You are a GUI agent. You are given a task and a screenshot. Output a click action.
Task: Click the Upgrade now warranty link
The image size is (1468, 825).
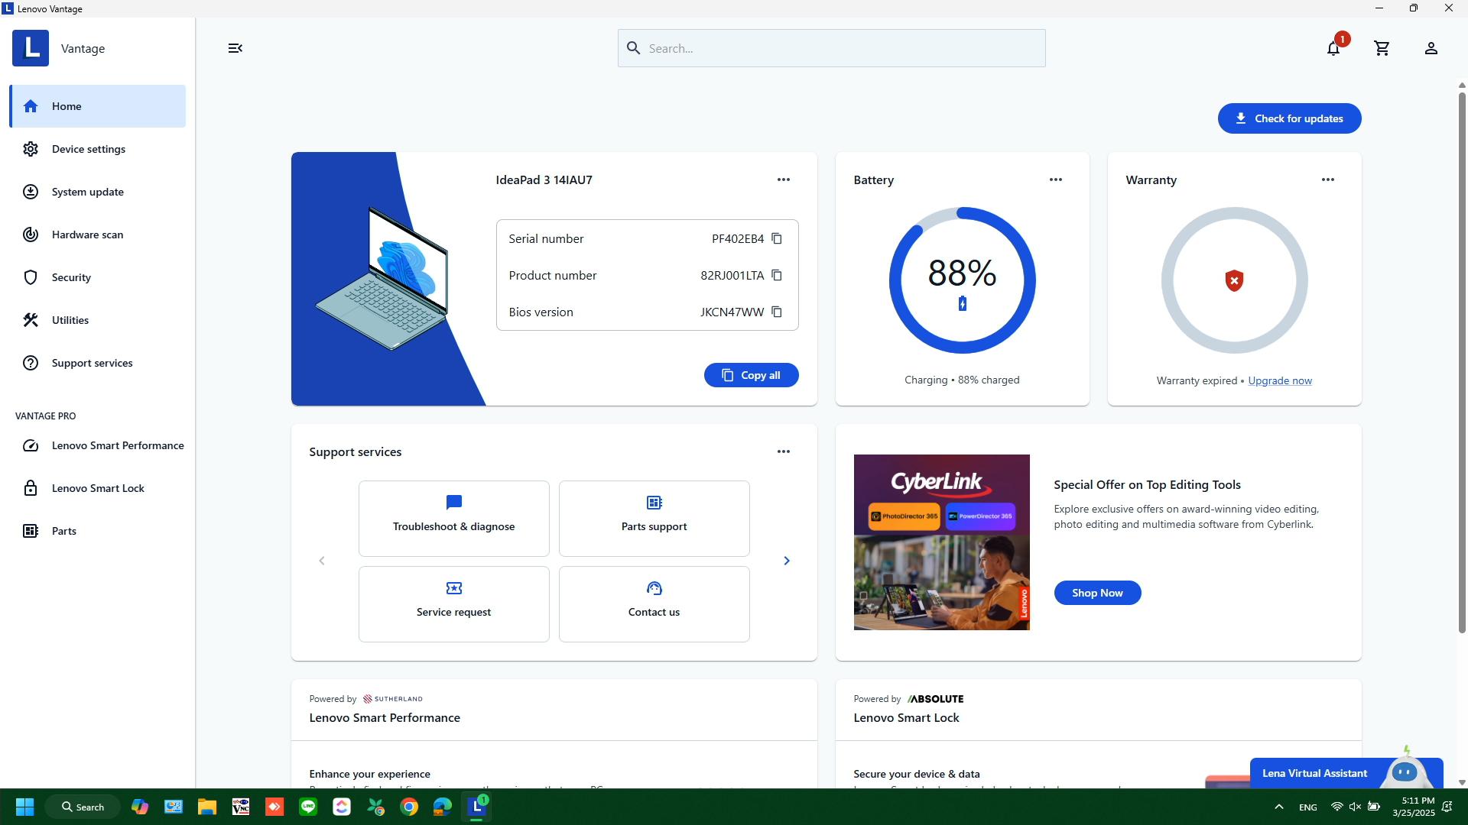(x=1280, y=380)
